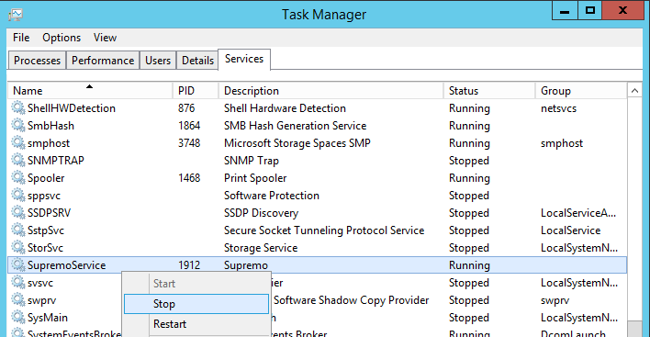650x337 pixels.
Task: Select the sppsvc service gear icon
Action: coord(17,195)
